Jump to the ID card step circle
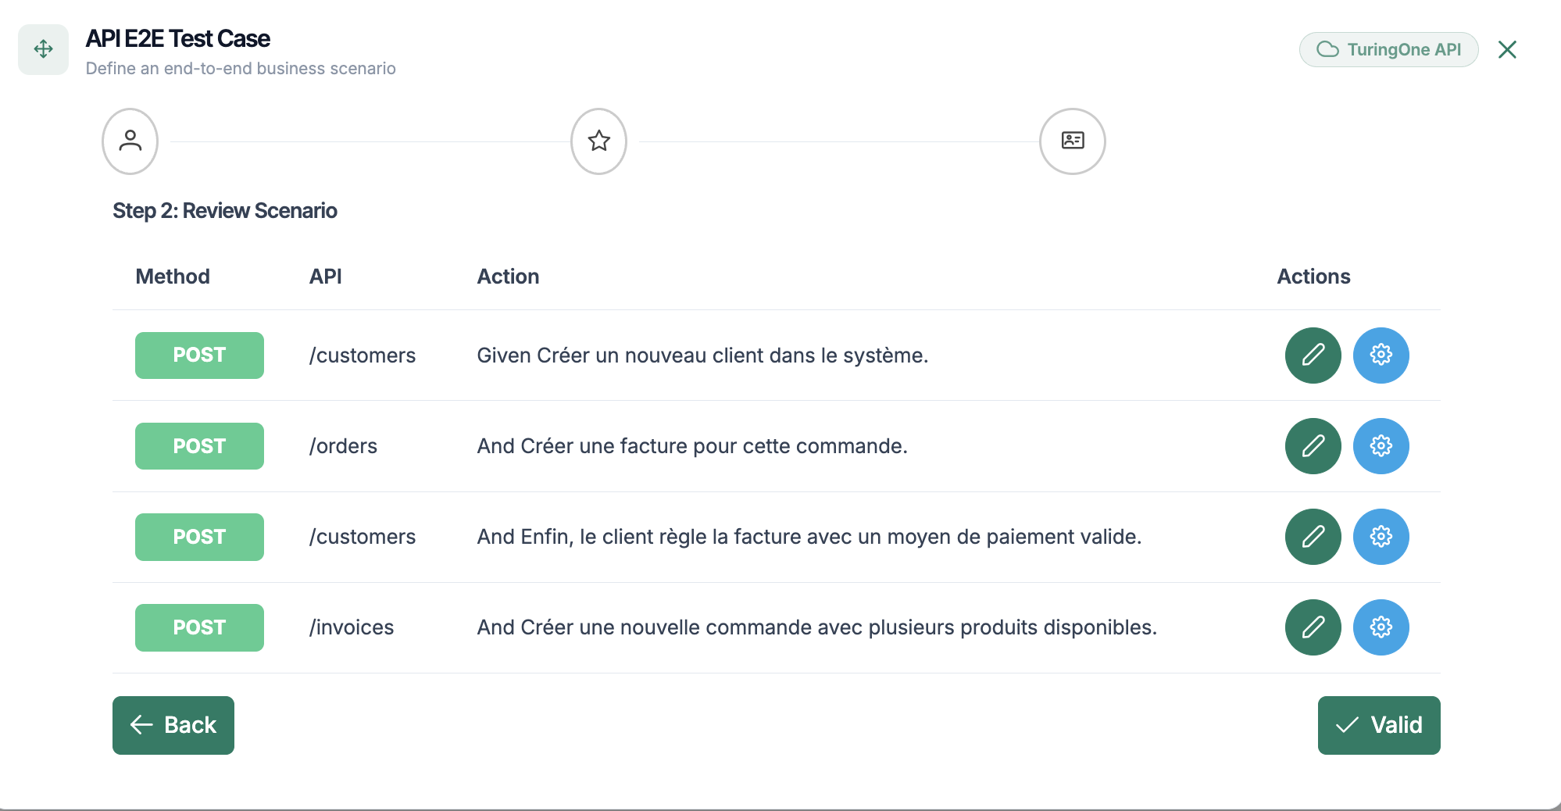The height and width of the screenshot is (811, 1561). click(x=1072, y=141)
